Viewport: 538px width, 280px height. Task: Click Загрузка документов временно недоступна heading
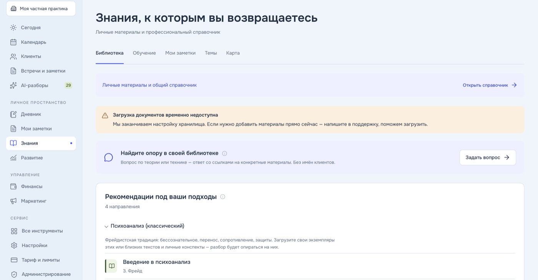165,115
